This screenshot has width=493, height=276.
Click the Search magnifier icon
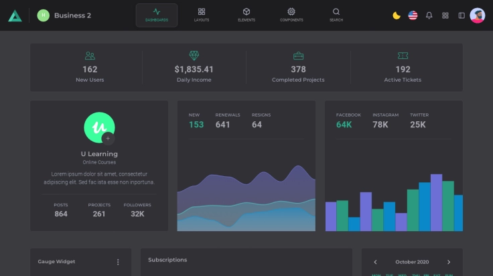point(336,15)
